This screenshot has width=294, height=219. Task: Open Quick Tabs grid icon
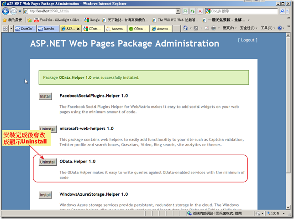click(5, 29)
